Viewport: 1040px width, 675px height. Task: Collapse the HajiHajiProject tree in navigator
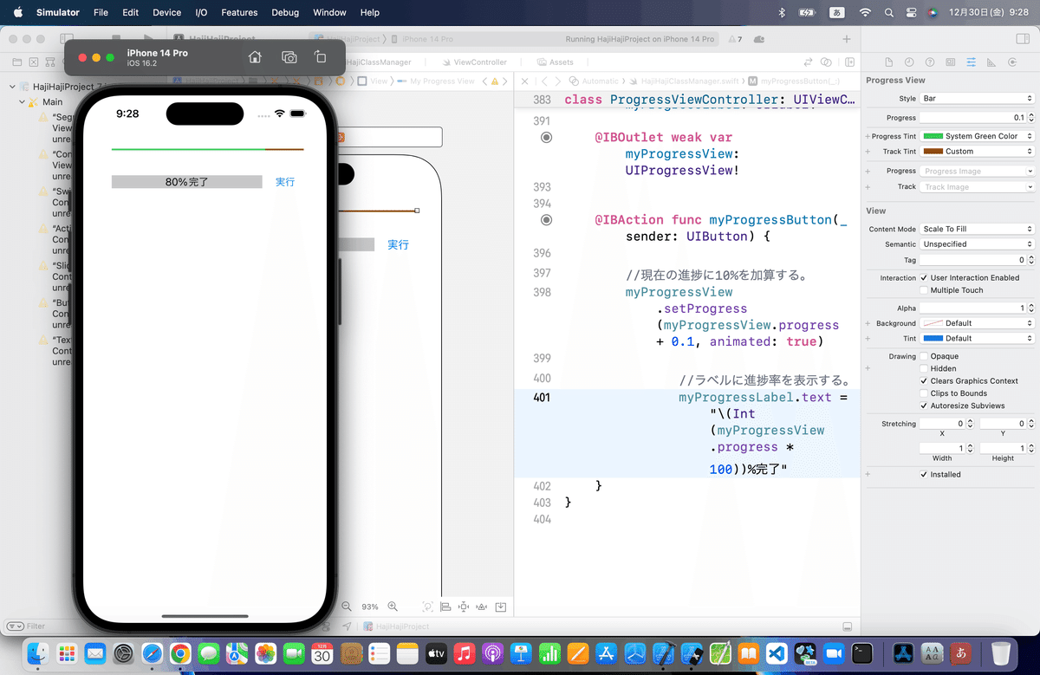[x=12, y=87]
